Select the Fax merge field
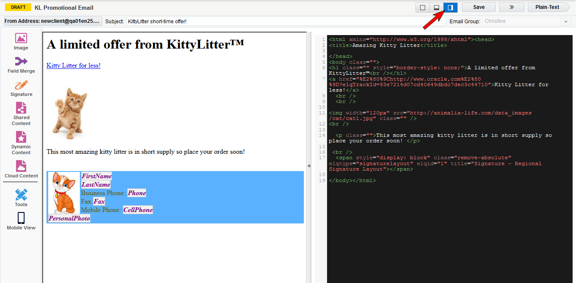 [x=99, y=201]
